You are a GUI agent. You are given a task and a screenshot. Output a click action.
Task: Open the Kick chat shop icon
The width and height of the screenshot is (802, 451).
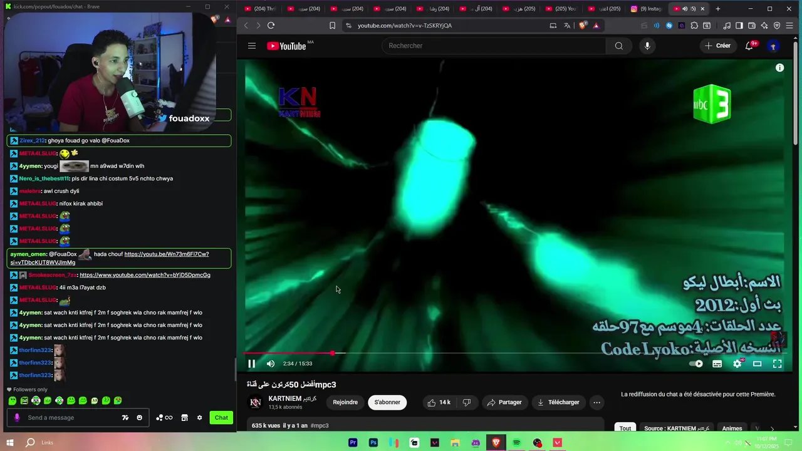pyautogui.click(x=184, y=418)
